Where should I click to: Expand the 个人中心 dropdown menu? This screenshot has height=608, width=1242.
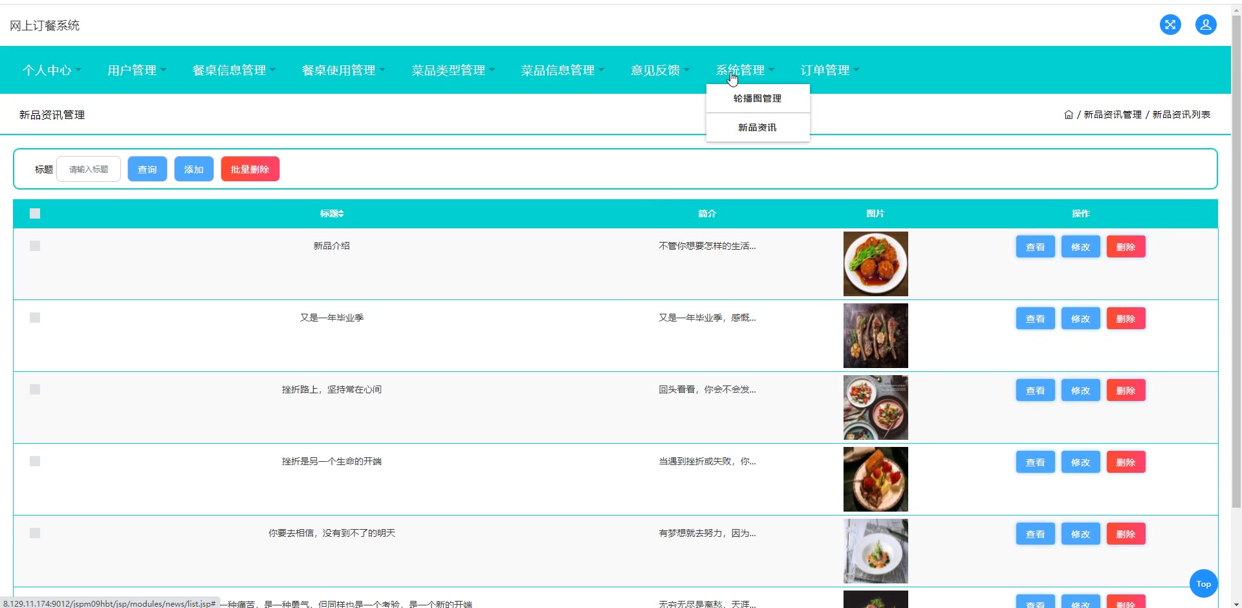[x=52, y=70]
